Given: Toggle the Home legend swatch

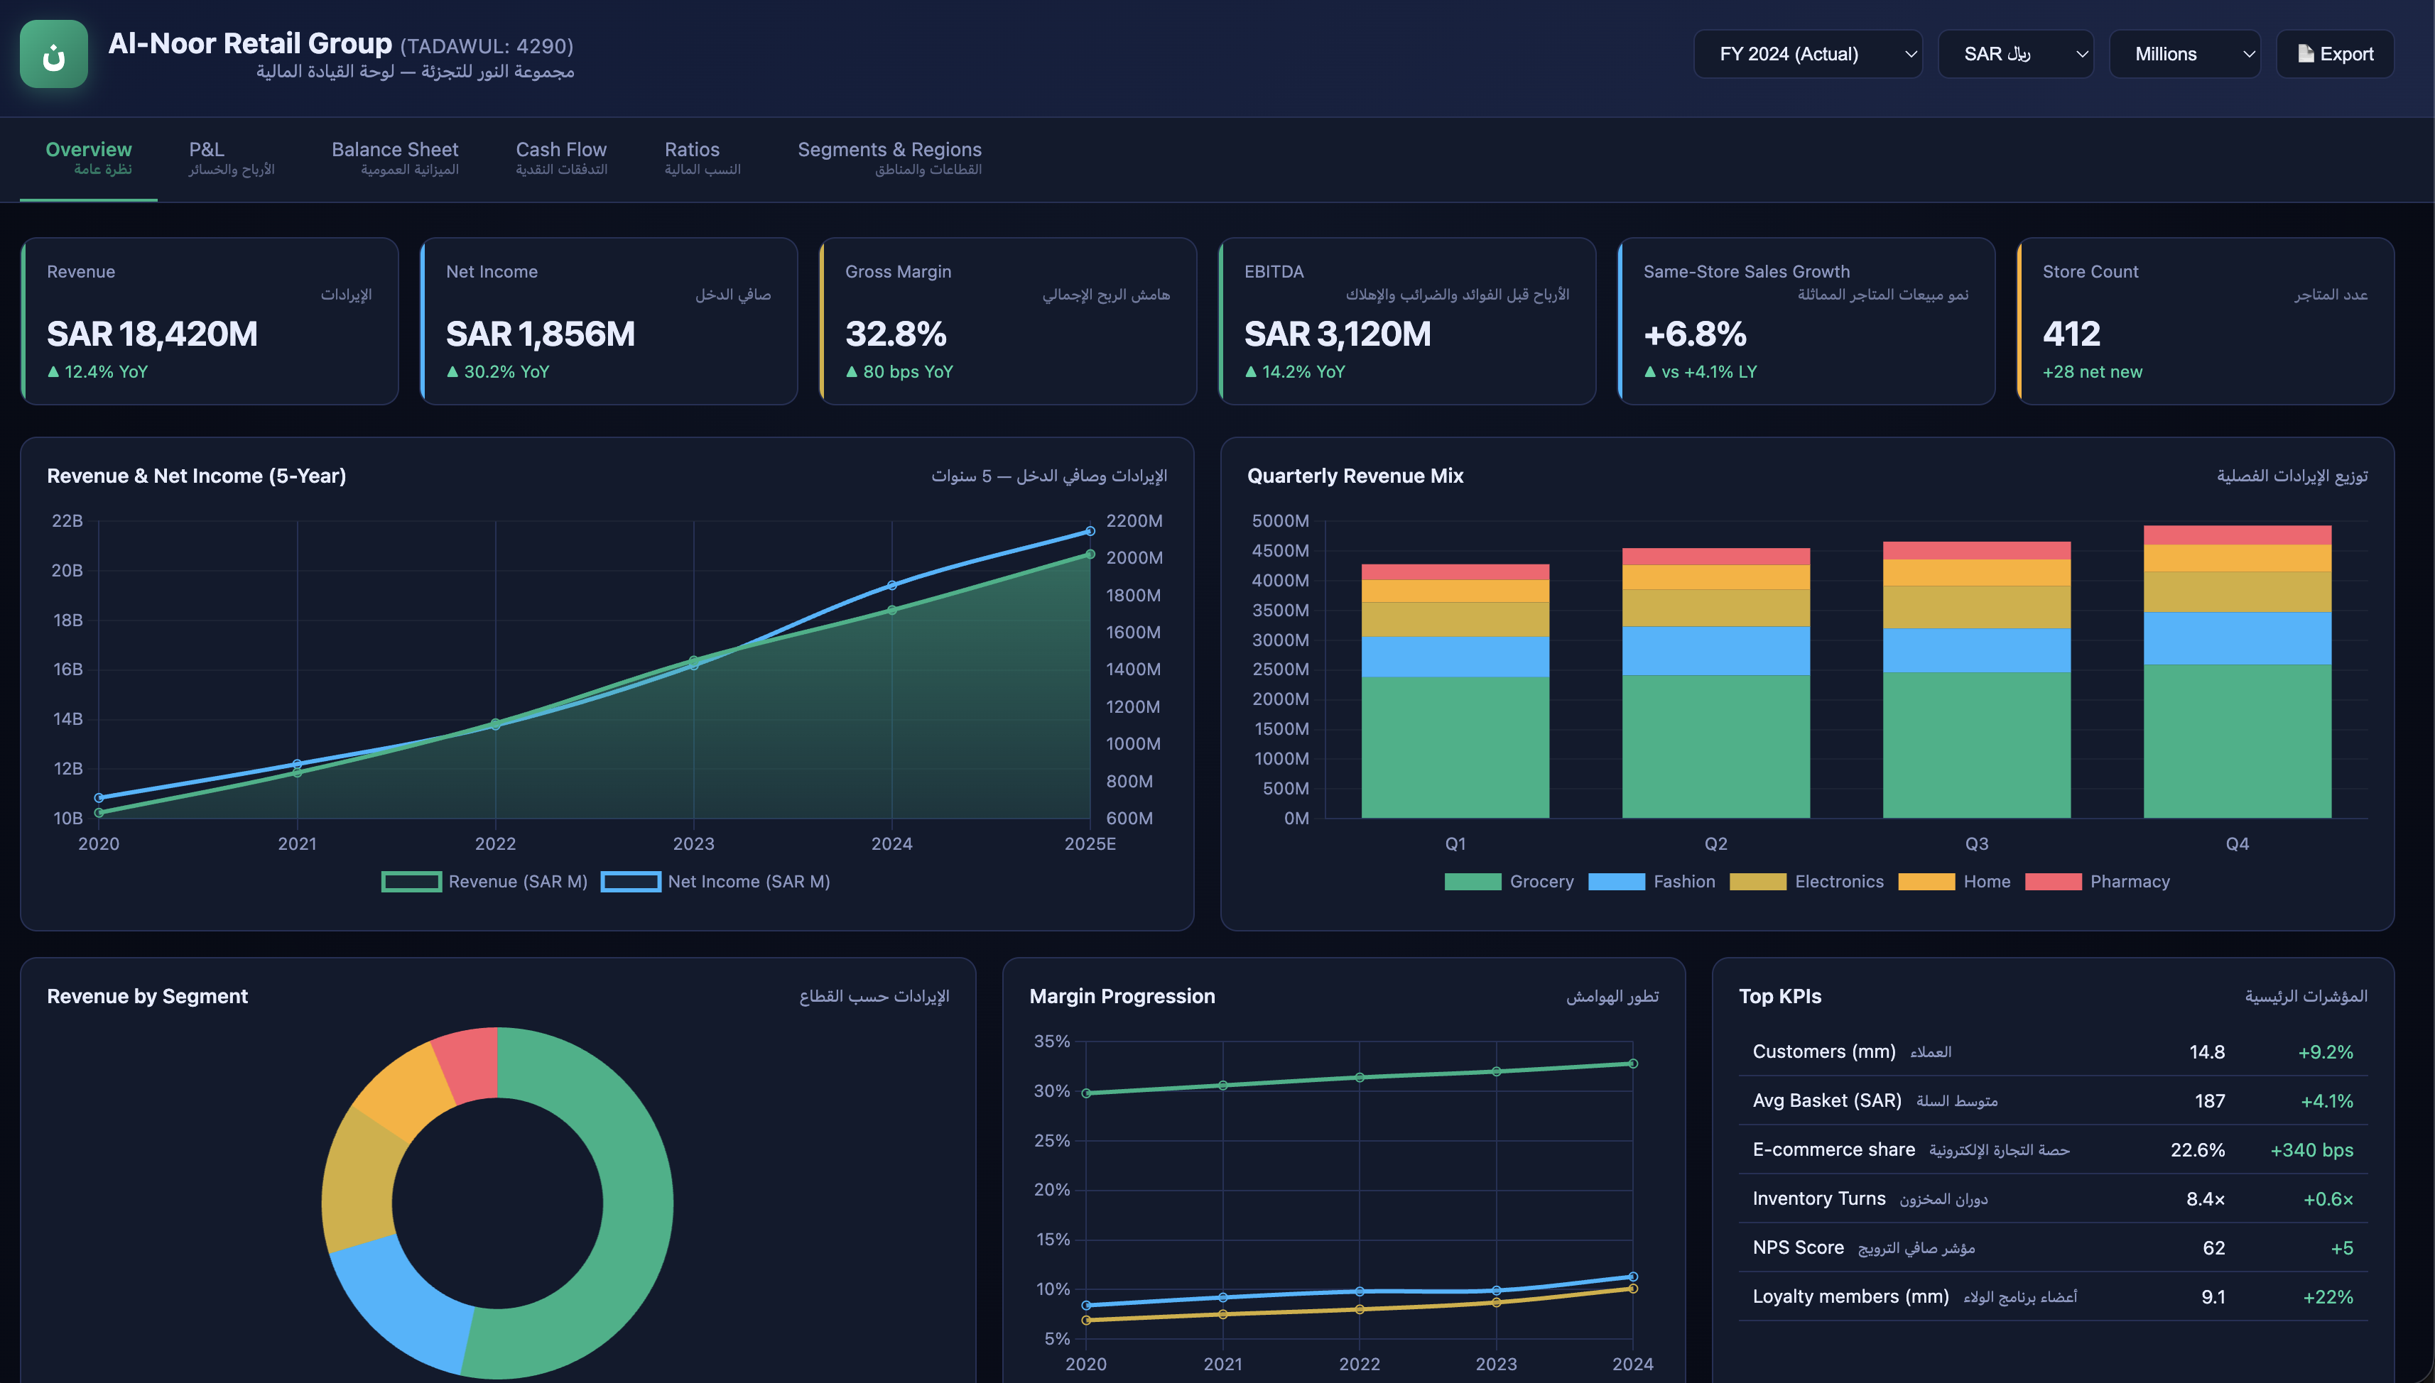Looking at the screenshot, I should (x=1926, y=882).
